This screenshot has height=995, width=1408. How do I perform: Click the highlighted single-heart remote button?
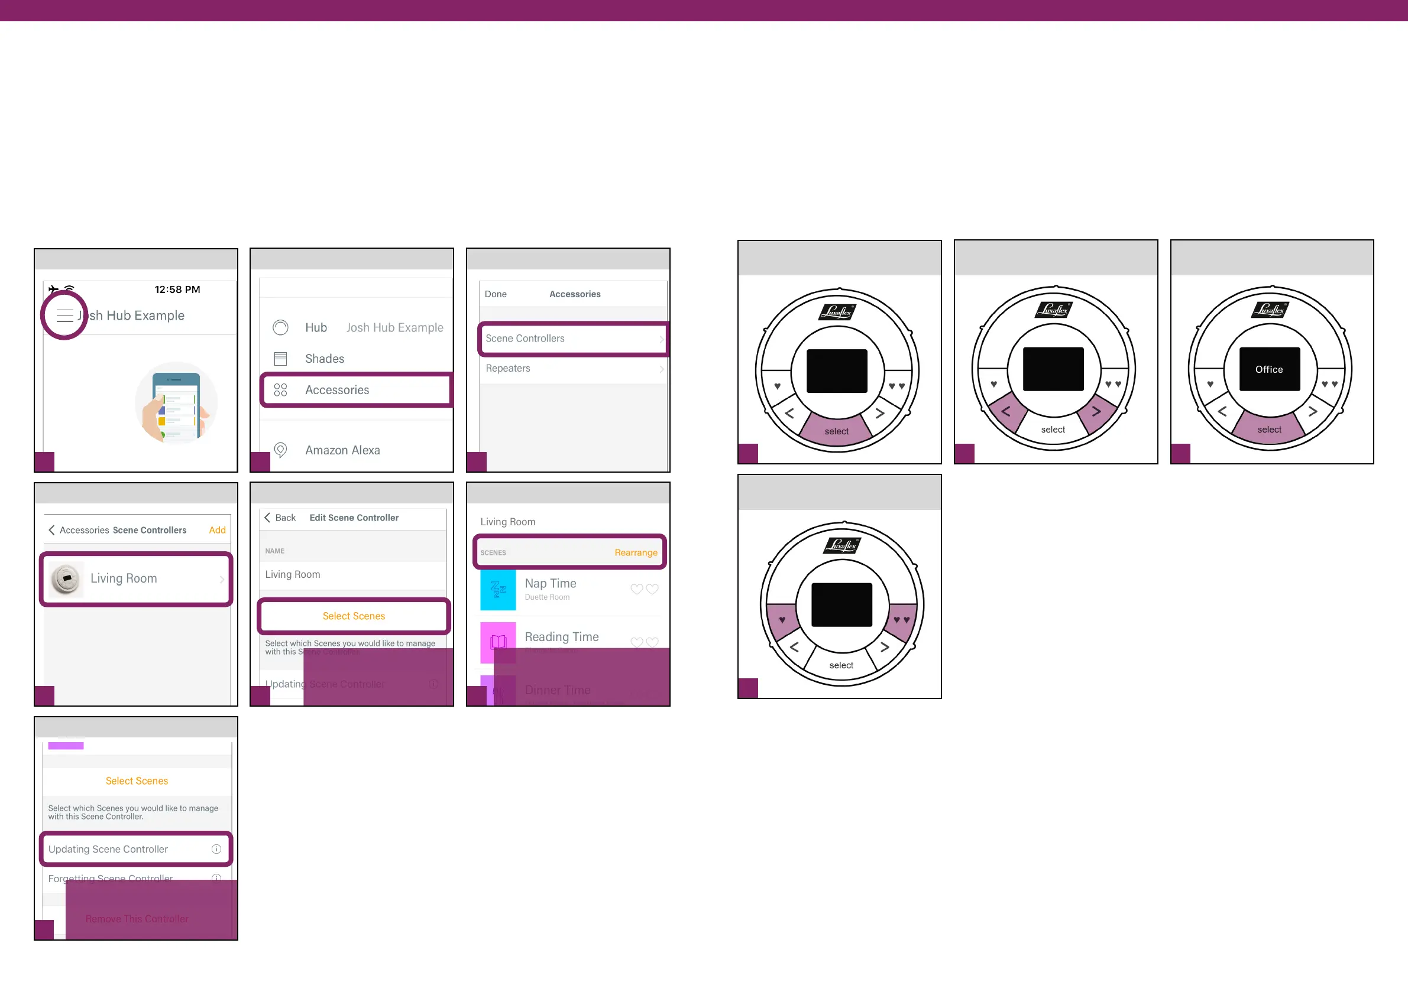pos(782,620)
